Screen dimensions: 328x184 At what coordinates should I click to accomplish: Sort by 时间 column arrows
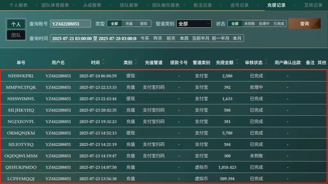pyautogui.click(x=103, y=62)
